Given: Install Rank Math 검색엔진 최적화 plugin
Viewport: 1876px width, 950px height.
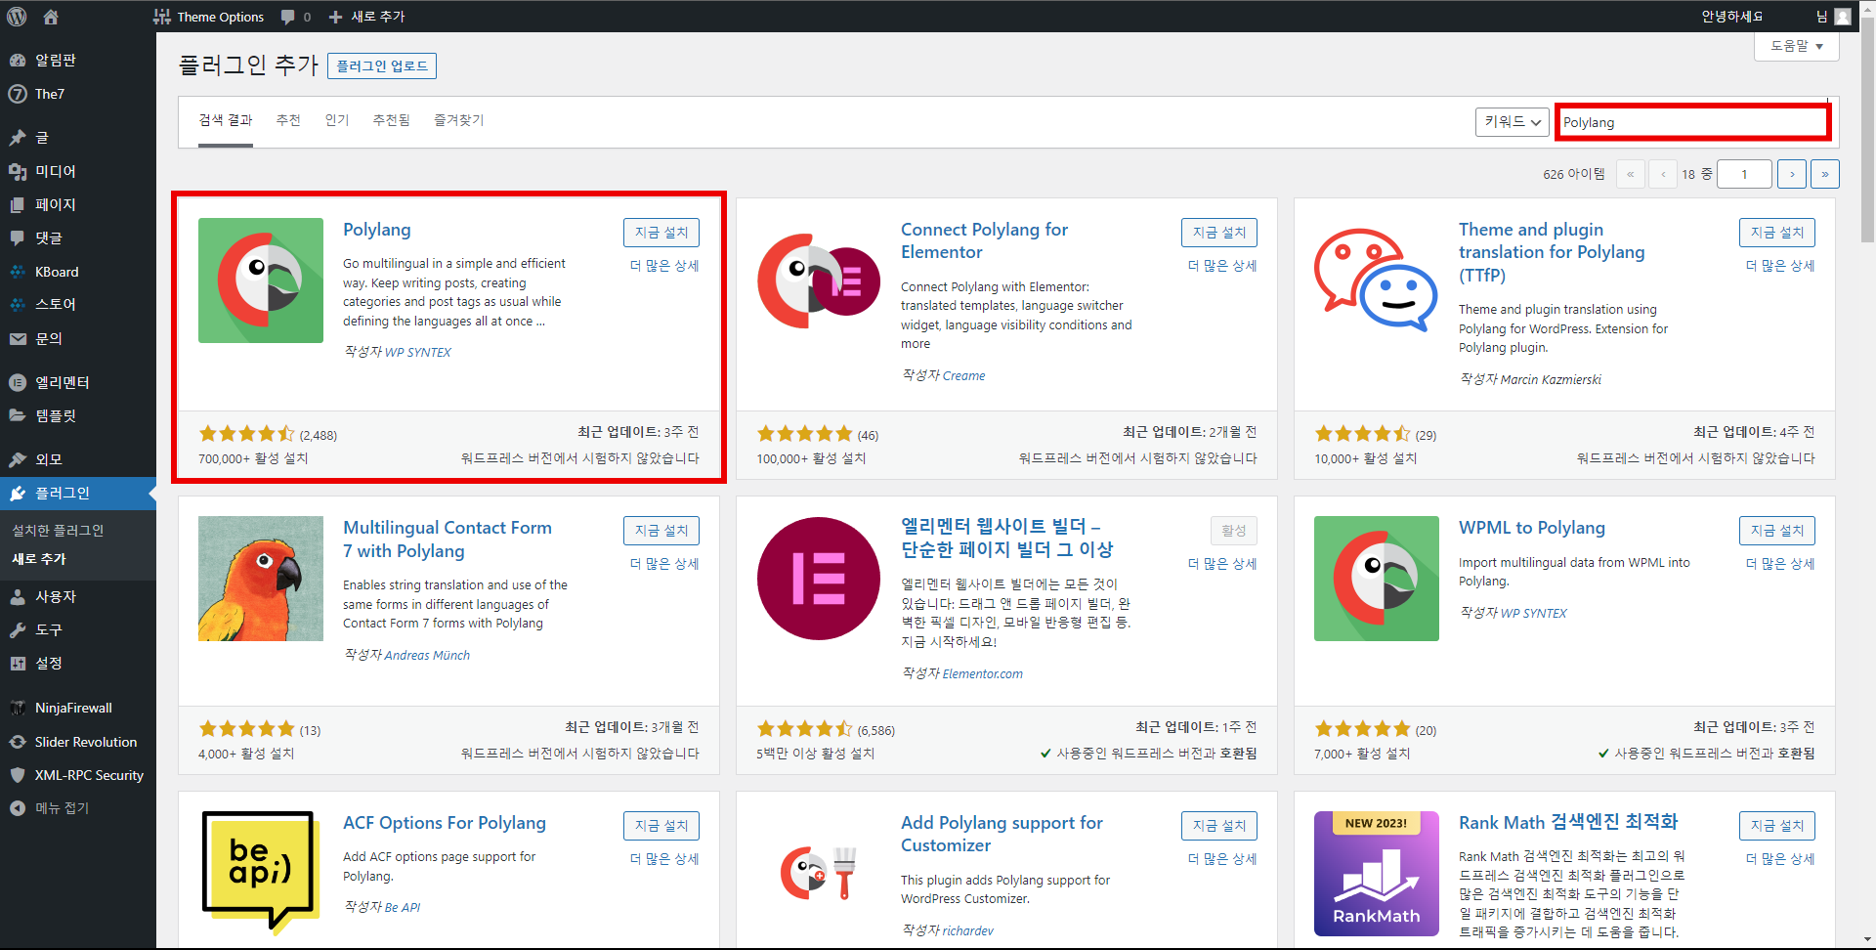Looking at the screenshot, I should (x=1777, y=826).
